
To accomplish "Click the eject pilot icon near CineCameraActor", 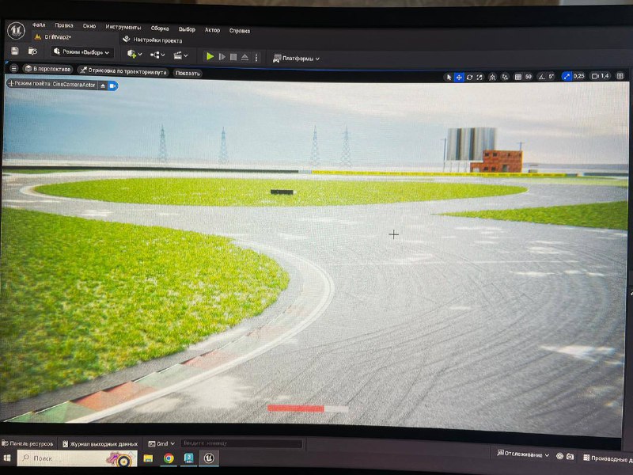I will tap(103, 85).
